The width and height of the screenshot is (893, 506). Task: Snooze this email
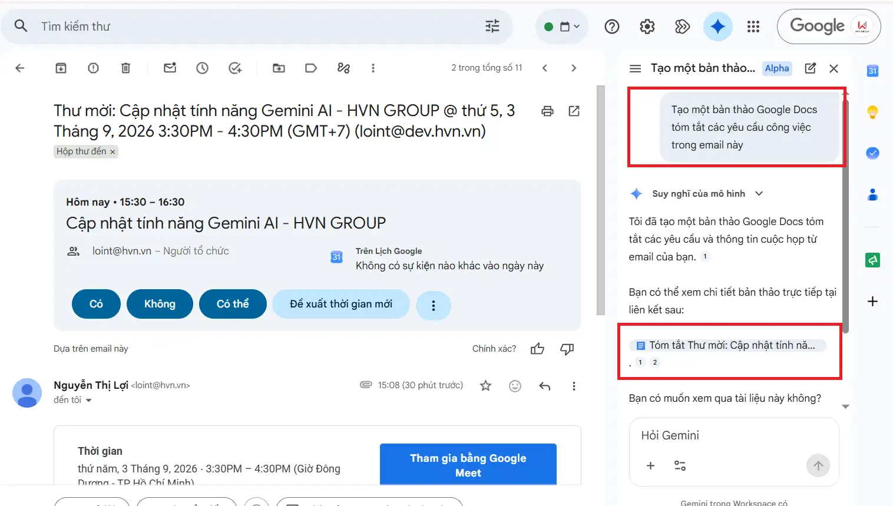click(x=203, y=68)
